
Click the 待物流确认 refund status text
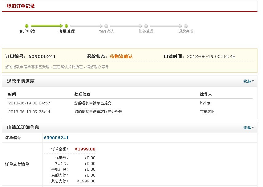(x=121, y=56)
